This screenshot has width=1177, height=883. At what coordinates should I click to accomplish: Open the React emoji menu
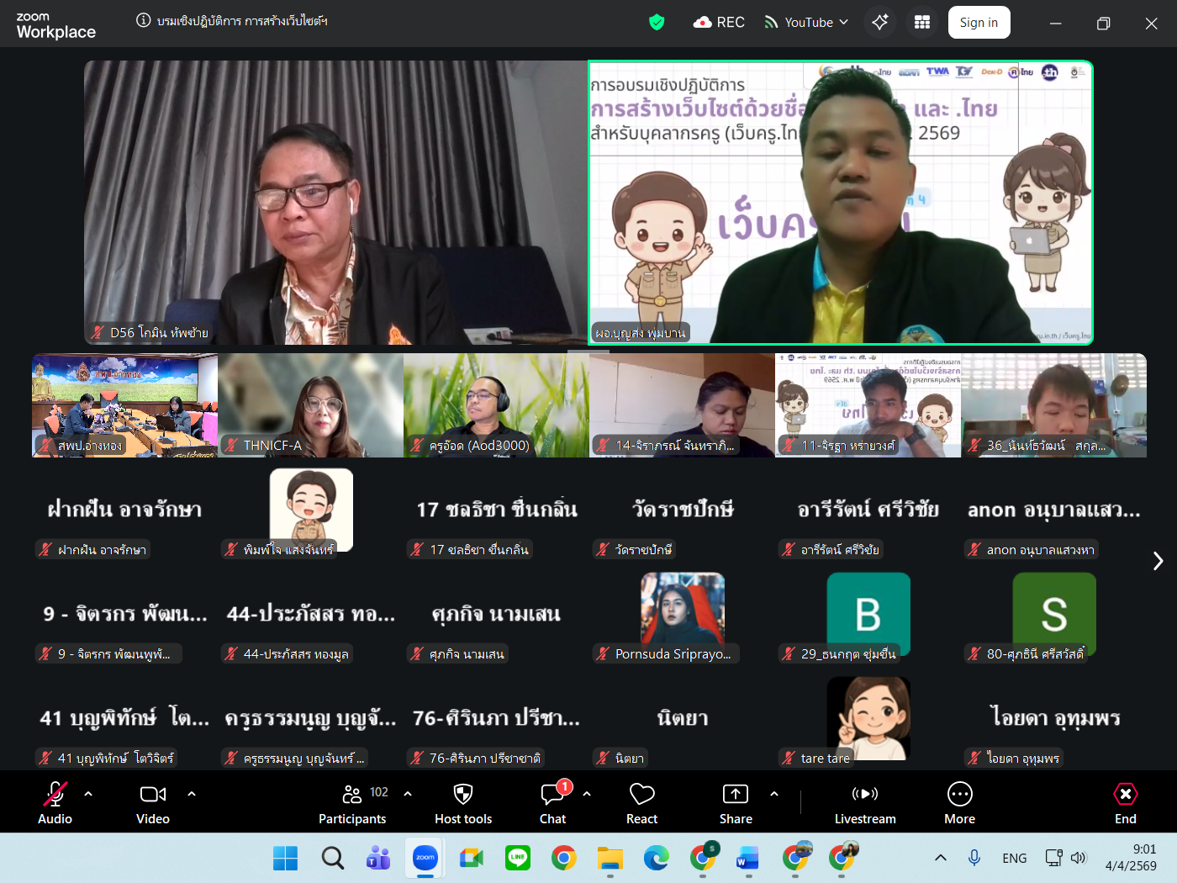(x=641, y=803)
